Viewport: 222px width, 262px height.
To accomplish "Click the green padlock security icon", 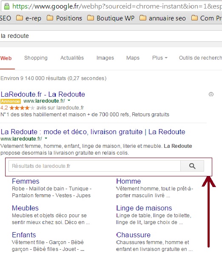I will point(7,6).
